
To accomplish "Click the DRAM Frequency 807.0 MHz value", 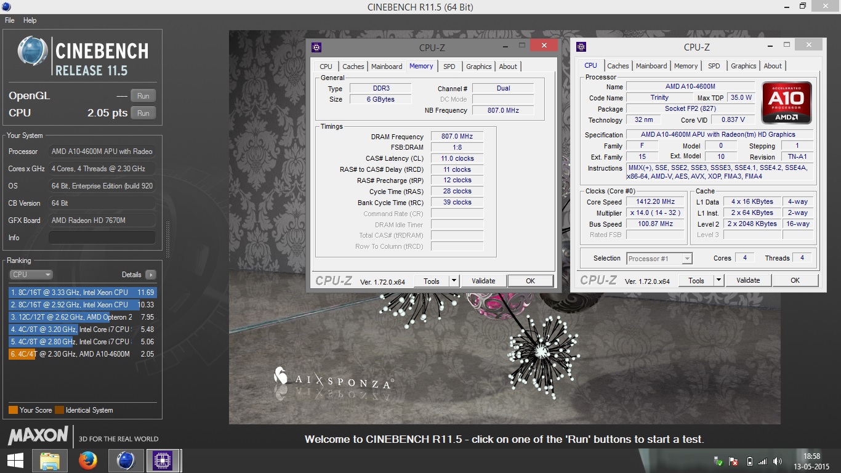I will pos(457,137).
